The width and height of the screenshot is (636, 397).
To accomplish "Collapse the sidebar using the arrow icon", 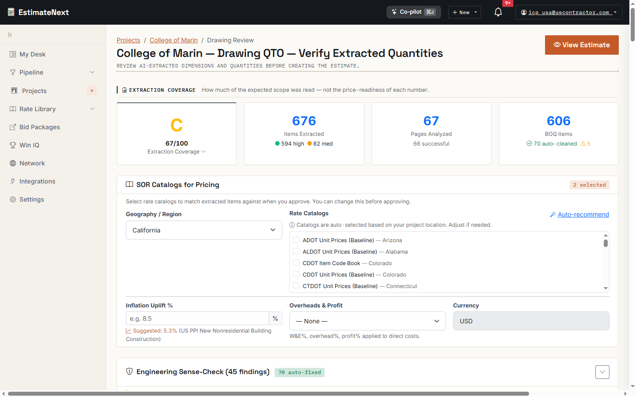I will 10,35.
